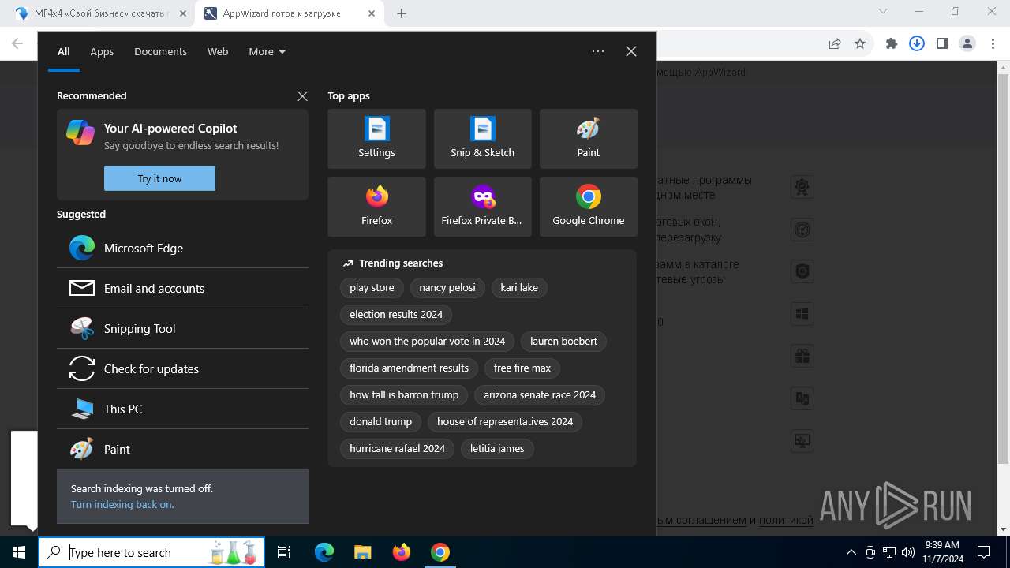Search trending 'hurricane rafael 2024'

[x=398, y=449]
